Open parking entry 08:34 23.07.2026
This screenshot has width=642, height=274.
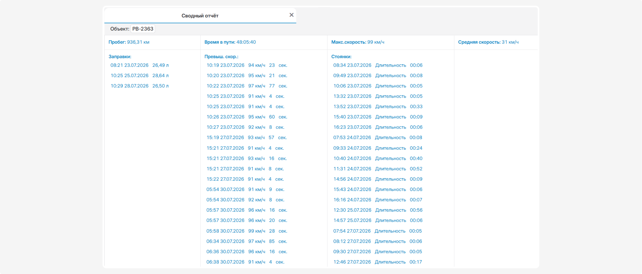(x=378, y=65)
